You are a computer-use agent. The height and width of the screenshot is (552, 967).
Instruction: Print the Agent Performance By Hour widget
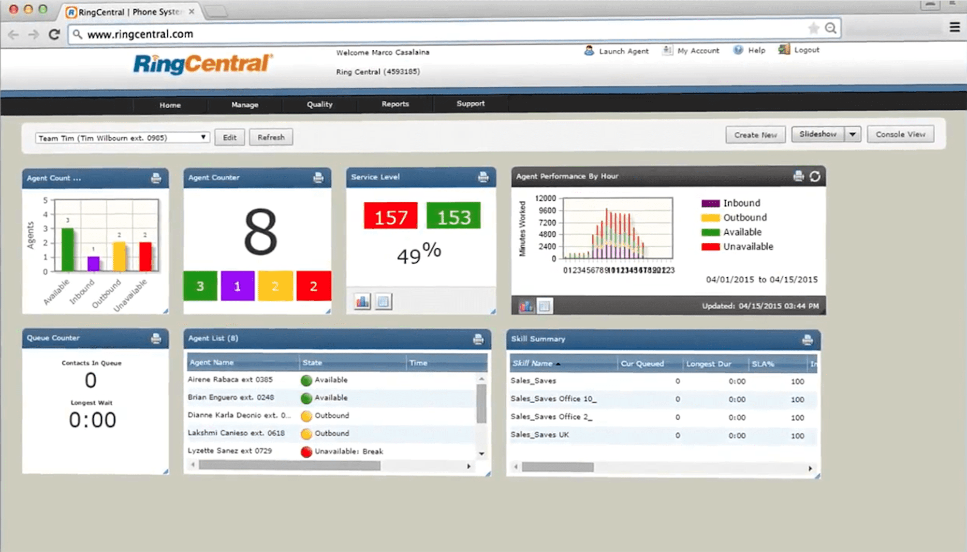pos(799,176)
